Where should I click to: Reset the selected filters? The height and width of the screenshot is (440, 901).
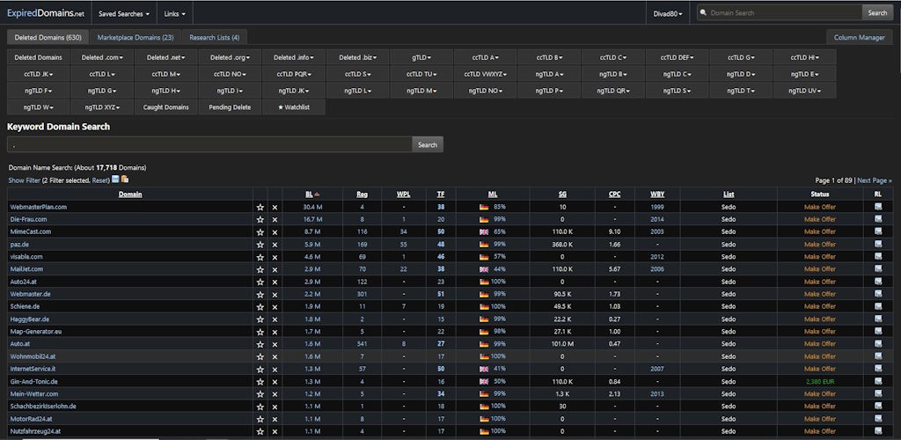coord(100,180)
